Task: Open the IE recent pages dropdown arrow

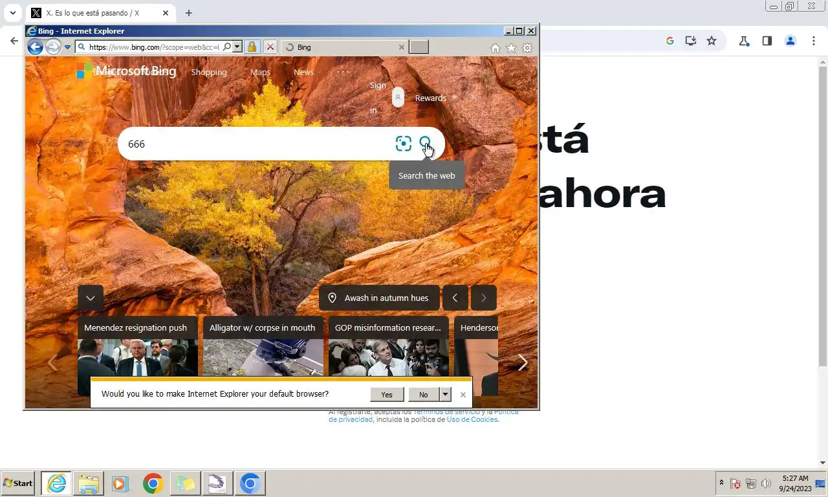Action: click(x=67, y=47)
